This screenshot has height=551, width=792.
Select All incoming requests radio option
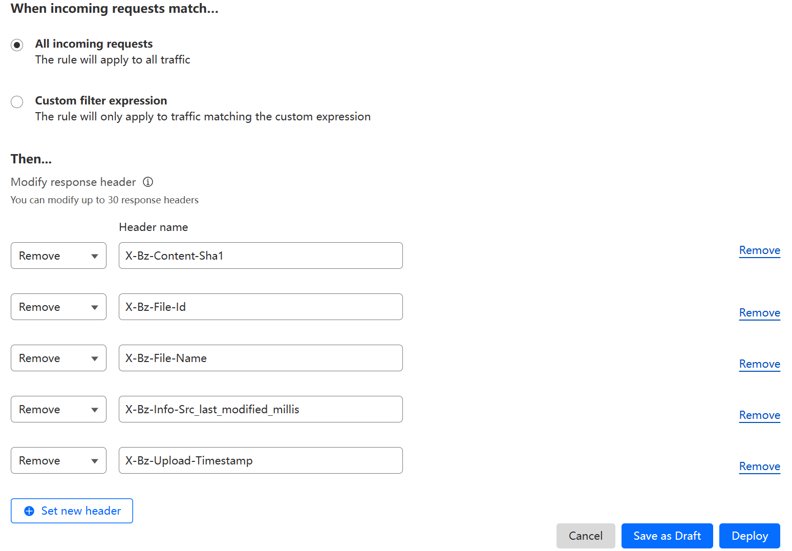pos(17,45)
